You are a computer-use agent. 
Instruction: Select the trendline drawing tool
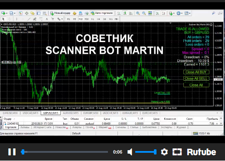click(x=29, y=19)
